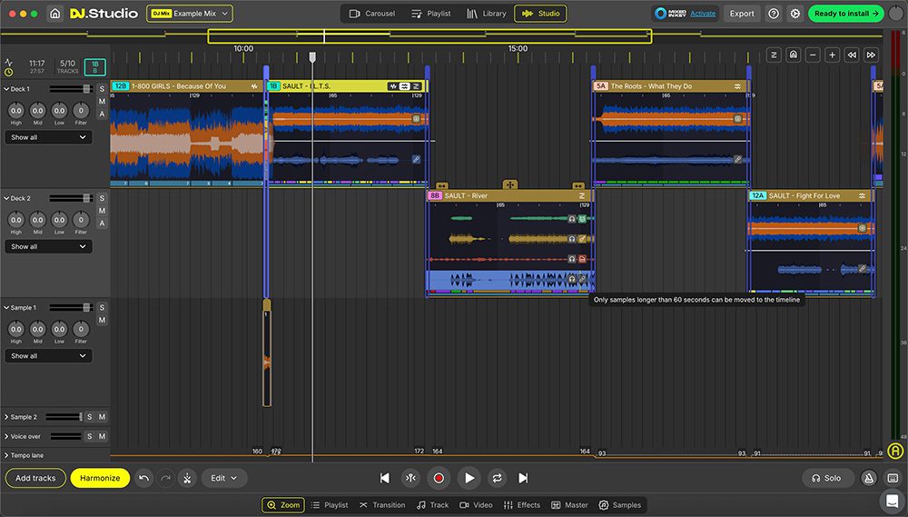Click the Export button
The height and width of the screenshot is (517, 908).
742,14
